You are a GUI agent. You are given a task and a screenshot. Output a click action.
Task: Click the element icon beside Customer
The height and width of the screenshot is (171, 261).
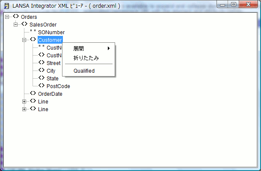pos(33,39)
